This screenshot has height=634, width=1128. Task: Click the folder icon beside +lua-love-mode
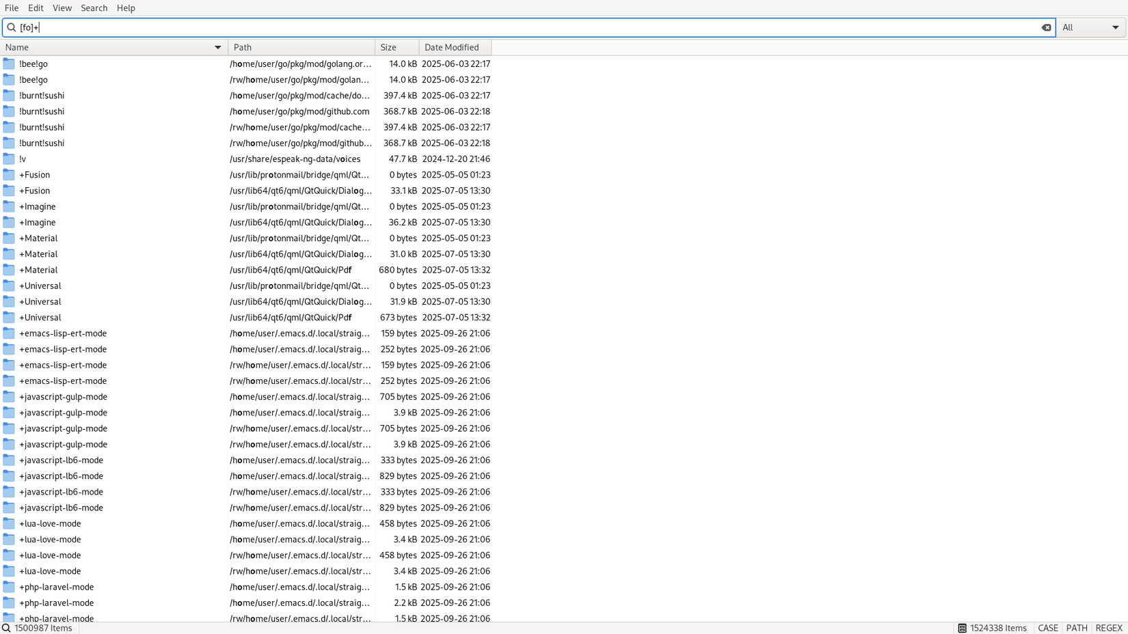coord(8,523)
